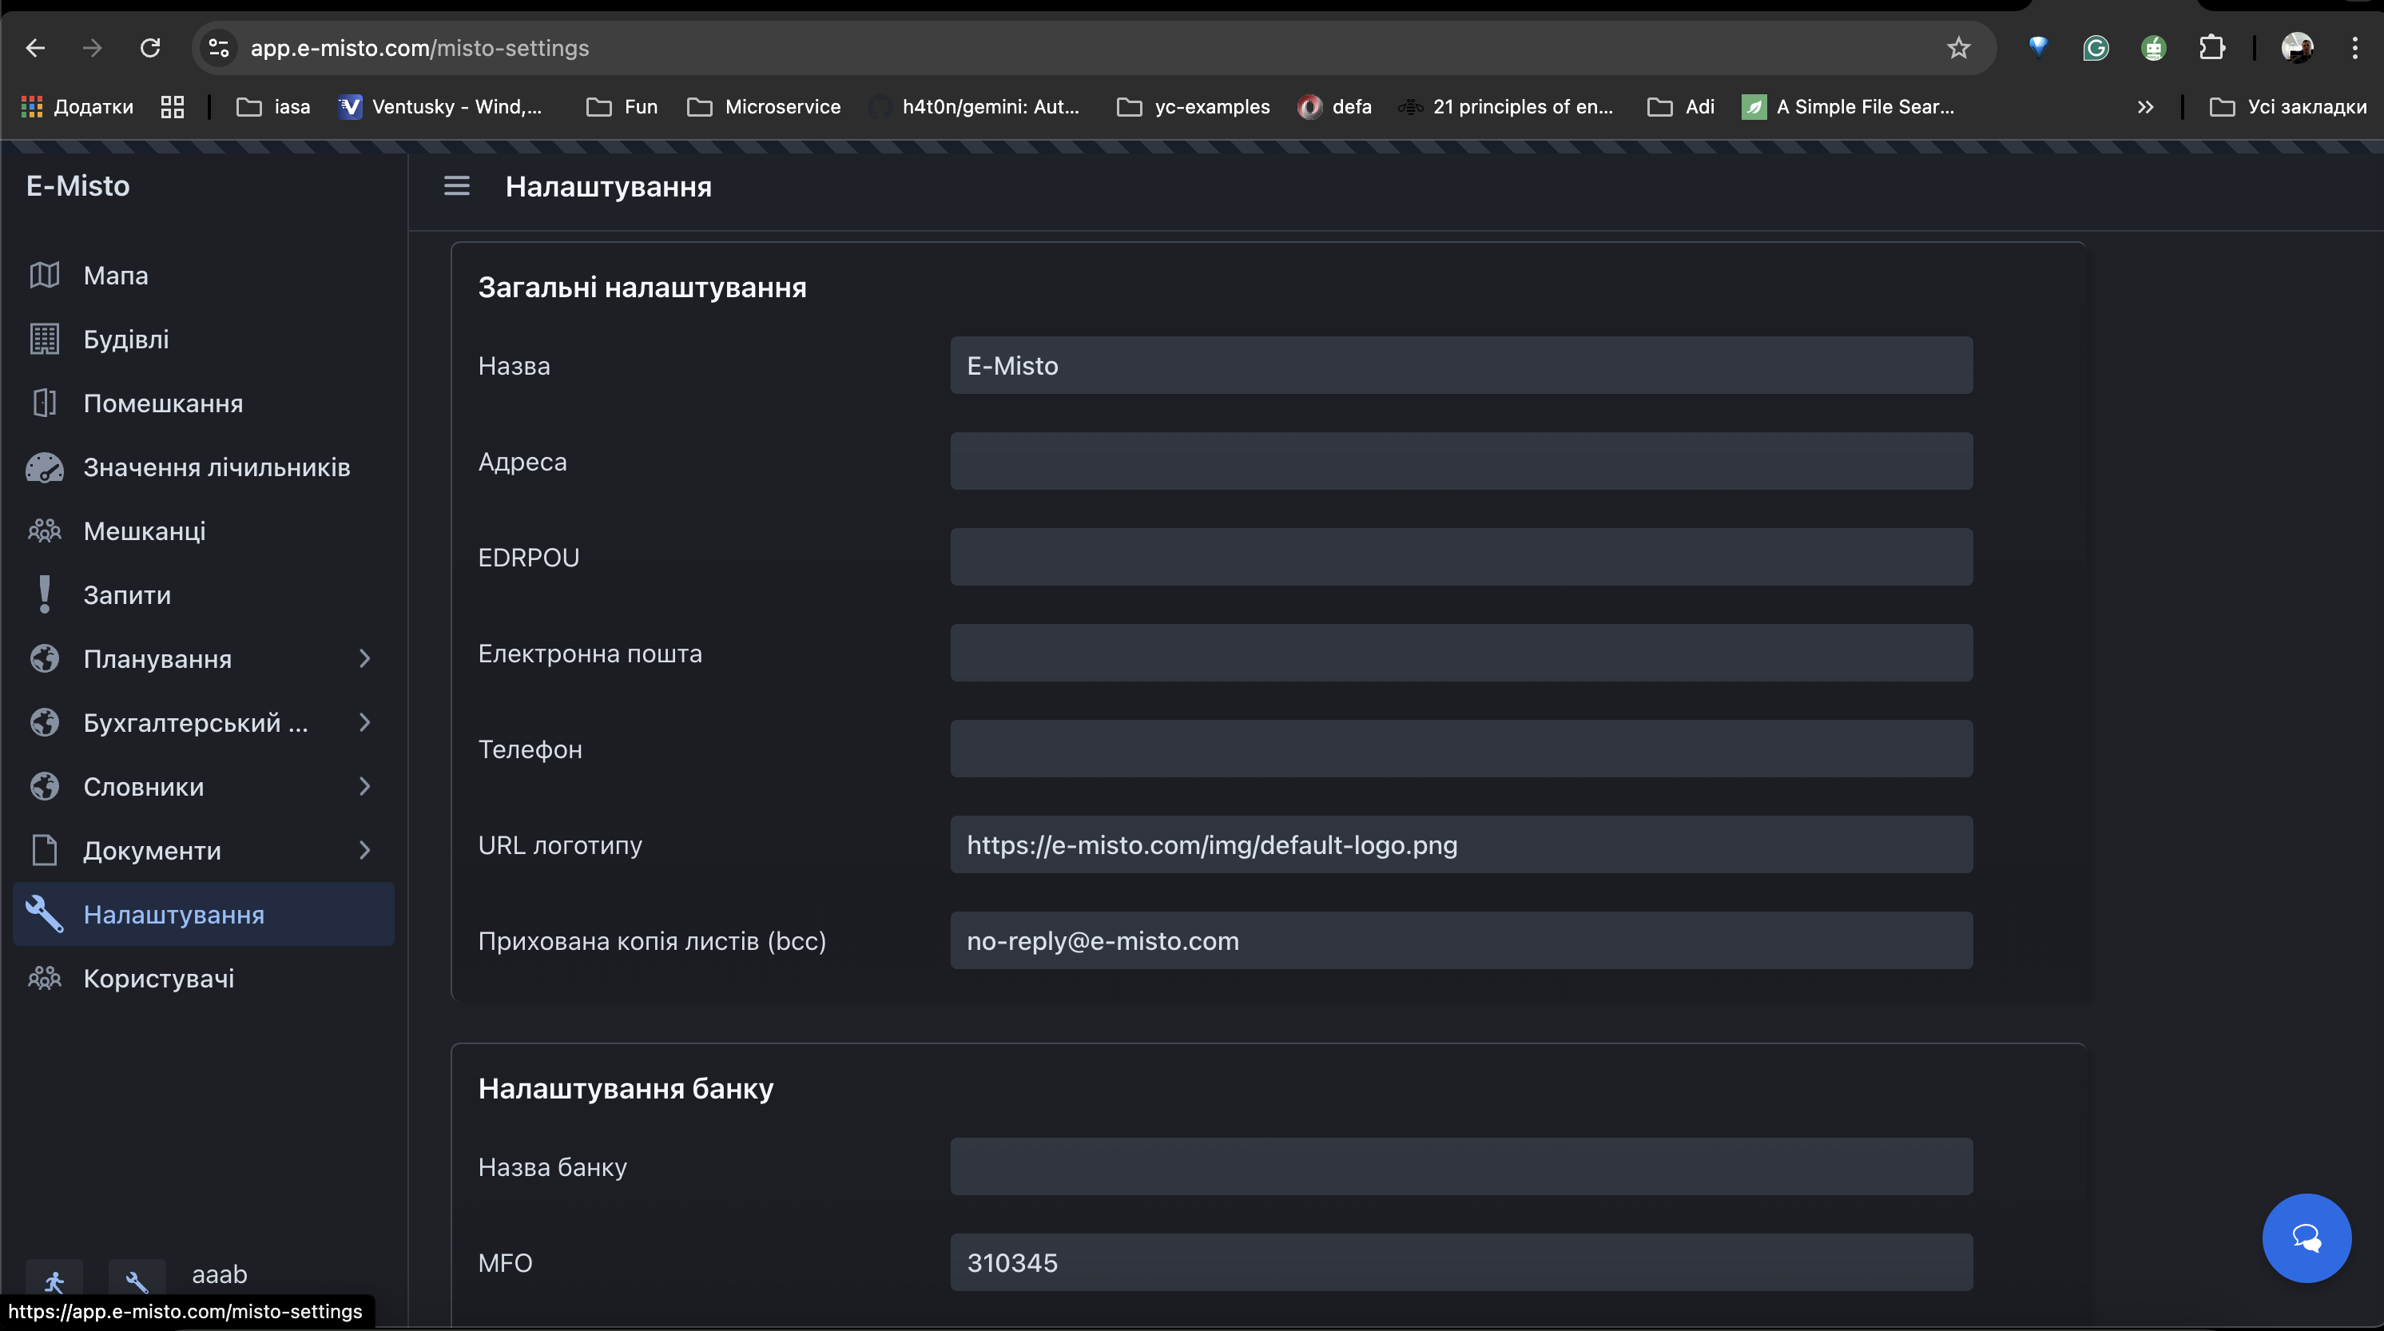The width and height of the screenshot is (2384, 1331).
Task: Open the yc-examples bookmarks folder
Action: [x=1192, y=106]
